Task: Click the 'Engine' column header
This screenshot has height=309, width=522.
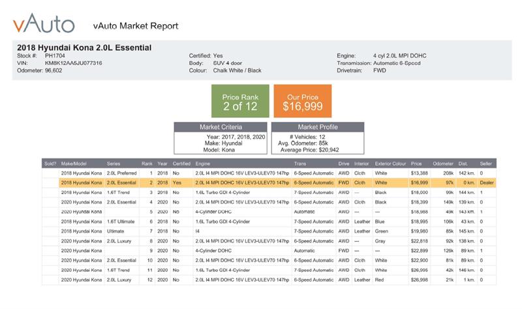Action: (x=203, y=164)
